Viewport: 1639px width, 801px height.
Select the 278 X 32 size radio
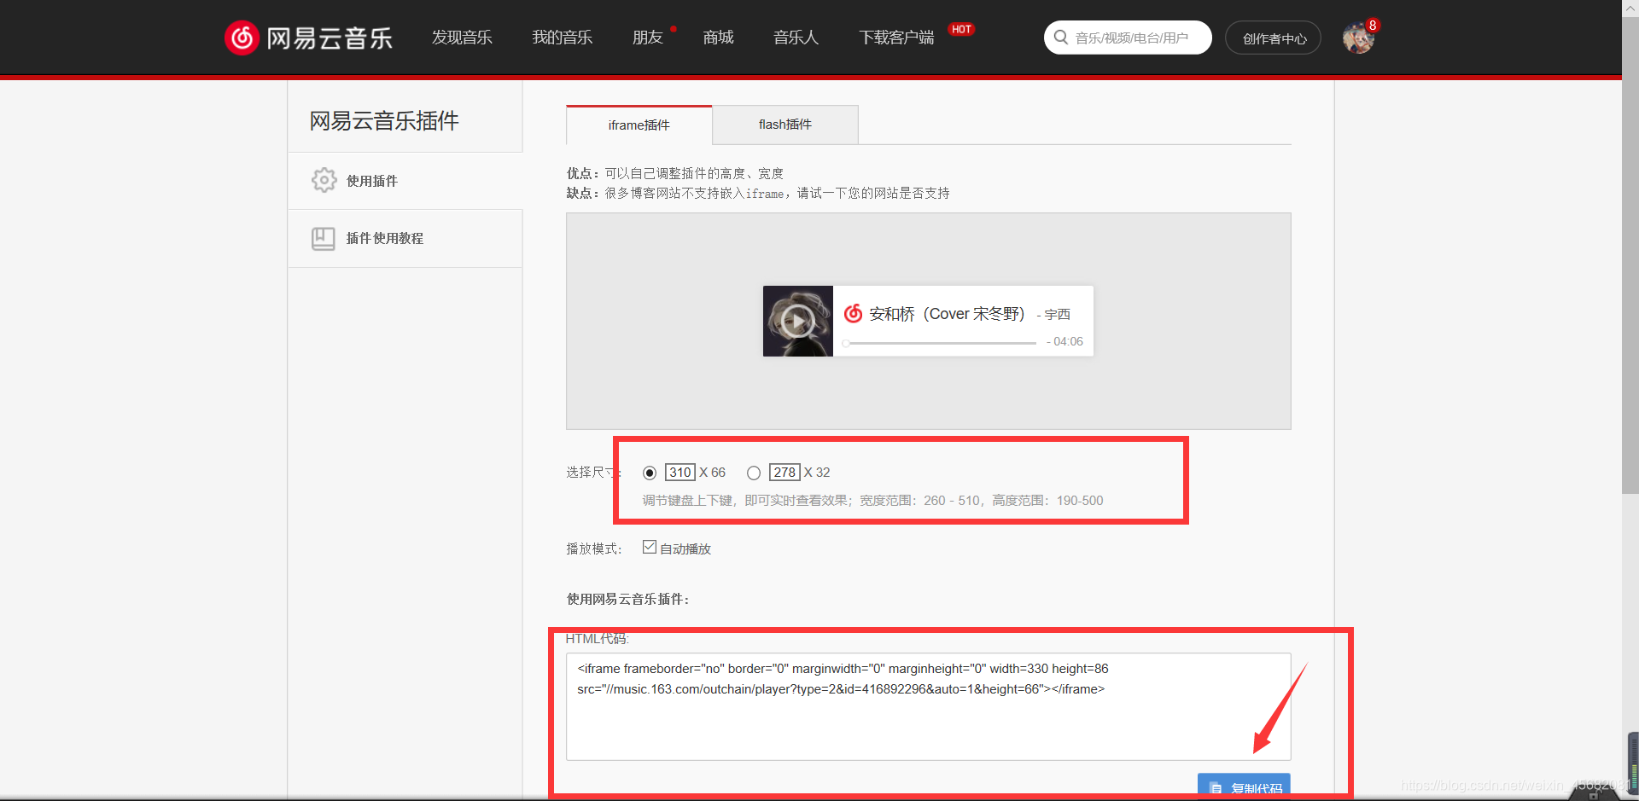click(754, 473)
